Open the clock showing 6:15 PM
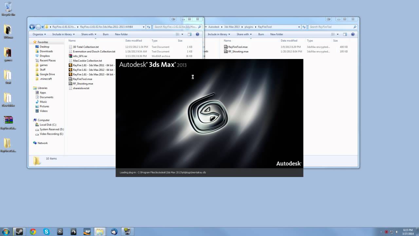 (408, 231)
